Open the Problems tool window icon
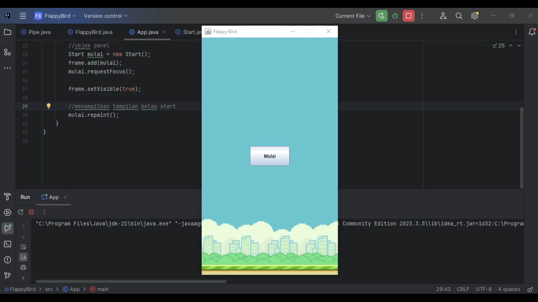 coord(7,260)
